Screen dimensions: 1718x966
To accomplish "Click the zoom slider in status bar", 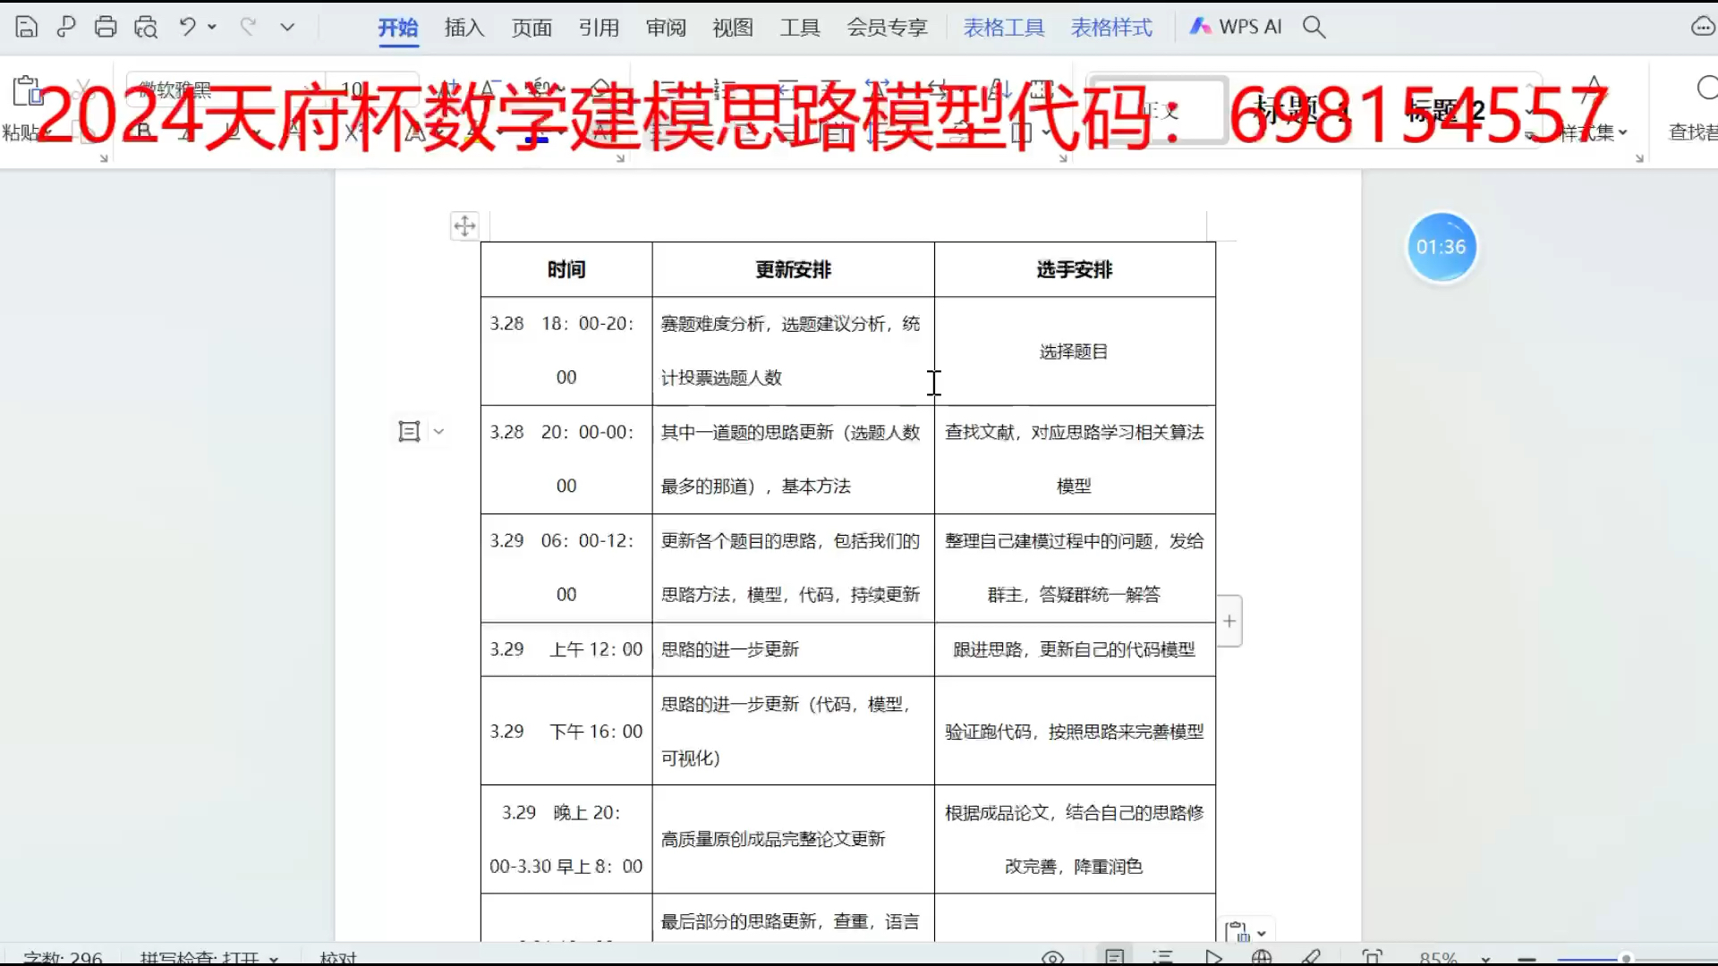I will (x=1626, y=959).
